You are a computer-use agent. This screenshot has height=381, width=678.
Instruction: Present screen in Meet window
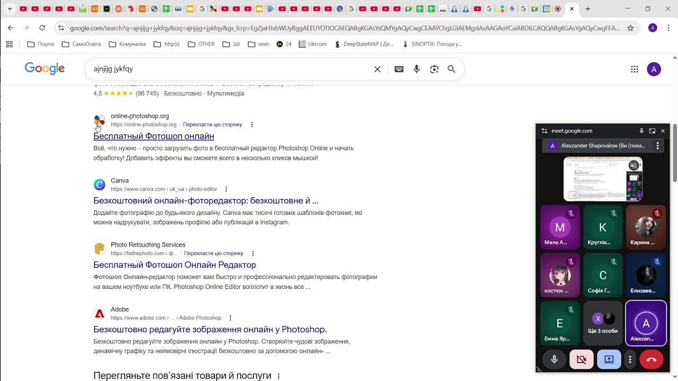609,359
